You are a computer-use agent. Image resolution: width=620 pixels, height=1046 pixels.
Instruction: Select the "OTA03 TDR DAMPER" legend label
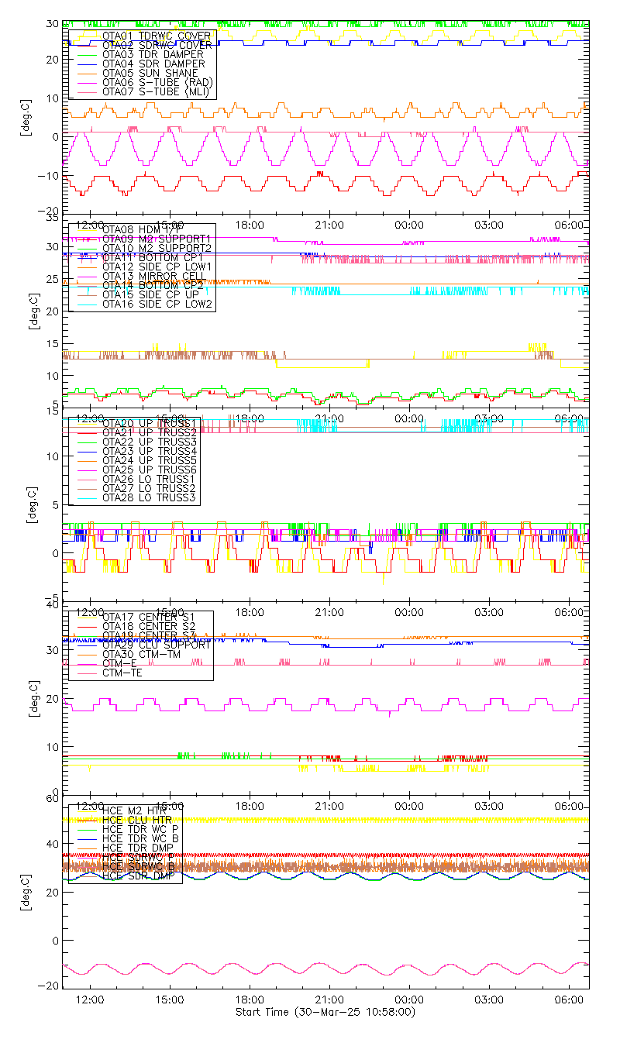point(153,54)
